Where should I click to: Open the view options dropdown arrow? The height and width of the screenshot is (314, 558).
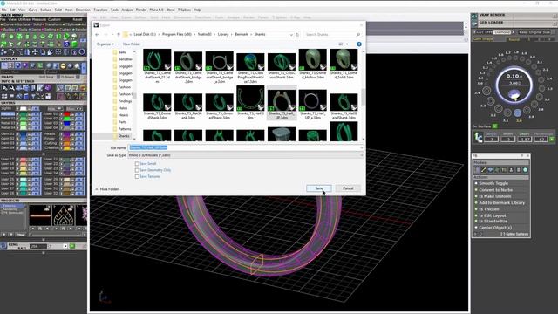pyautogui.click(x=347, y=44)
